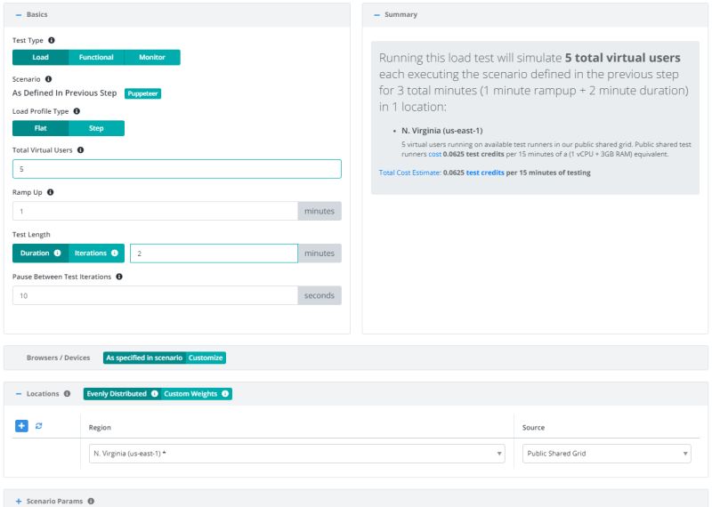Viewport: 712px width, 507px height.
Task: Focus the Total Virtual Users field
Action: pyautogui.click(x=177, y=169)
